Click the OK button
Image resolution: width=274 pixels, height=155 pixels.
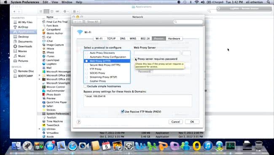pos(192,122)
